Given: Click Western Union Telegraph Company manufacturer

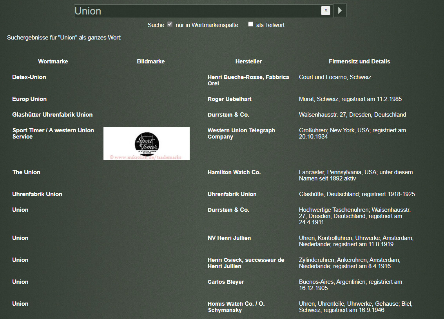Looking at the screenshot, I should pyautogui.click(x=241, y=133).
